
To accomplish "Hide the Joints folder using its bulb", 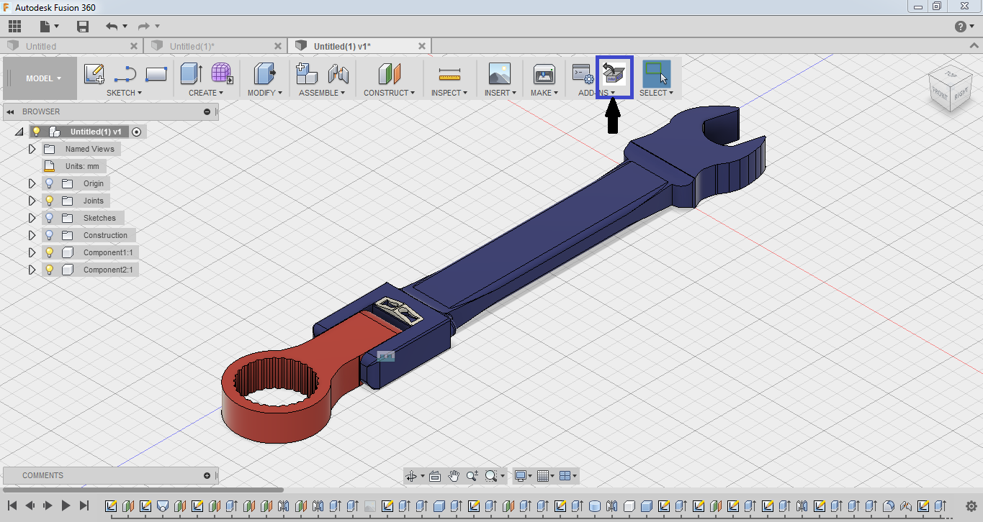I will click(x=50, y=201).
